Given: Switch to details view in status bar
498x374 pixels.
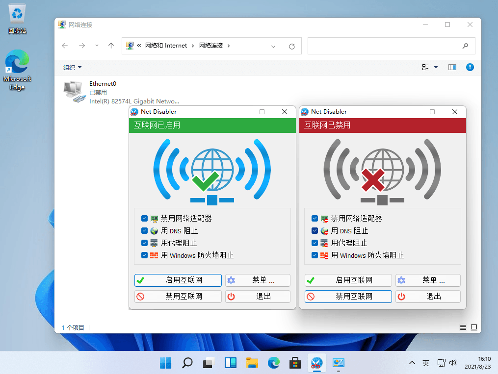Looking at the screenshot, I should [463, 327].
